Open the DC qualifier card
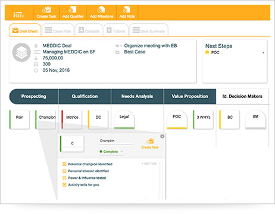 98,119
